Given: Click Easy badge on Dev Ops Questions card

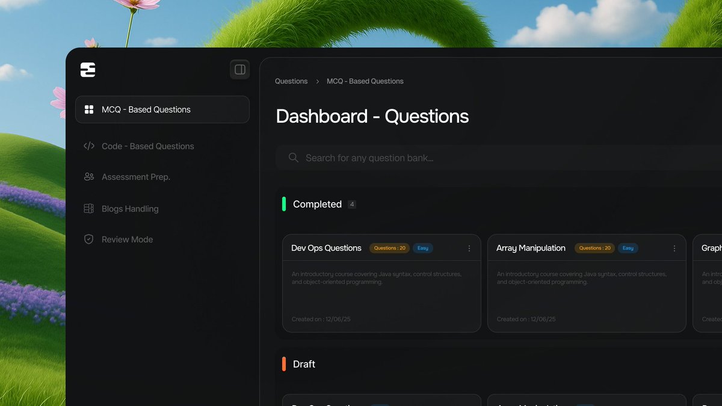Looking at the screenshot, I should click(x=423, y=248).
